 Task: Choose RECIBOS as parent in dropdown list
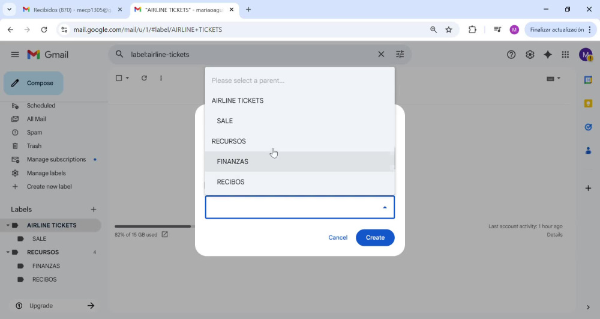[x=299, y=182]
